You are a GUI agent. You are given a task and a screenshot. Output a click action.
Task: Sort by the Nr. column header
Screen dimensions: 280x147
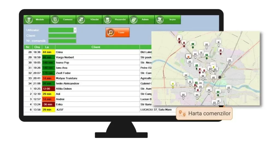pos(28,47)
